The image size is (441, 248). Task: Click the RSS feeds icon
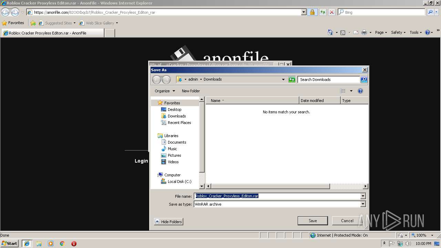coord(343,32)
